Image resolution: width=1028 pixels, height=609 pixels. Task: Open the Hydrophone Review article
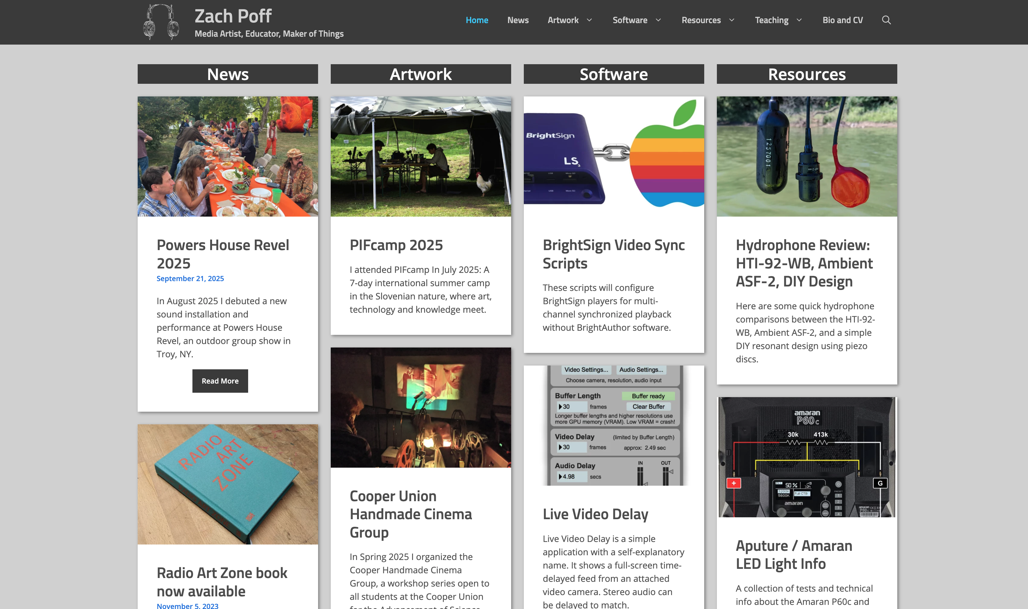pos(804,263)
